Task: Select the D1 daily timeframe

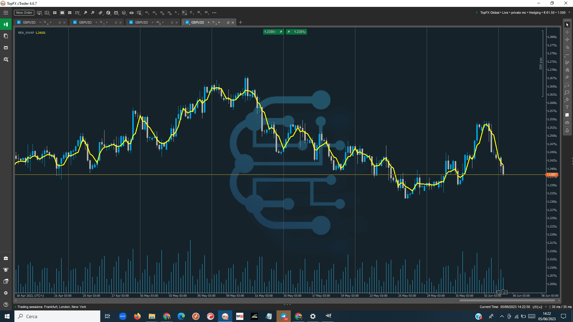Action: pyautogui.click(x=192, y=13)
